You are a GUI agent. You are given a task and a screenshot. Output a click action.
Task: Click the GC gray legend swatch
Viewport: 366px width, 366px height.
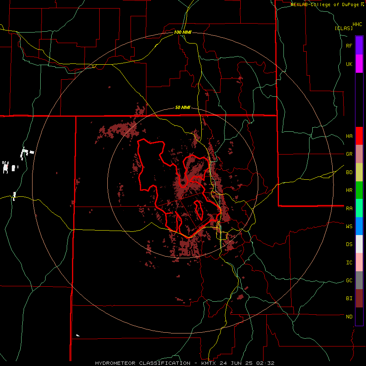coord(359,280)
